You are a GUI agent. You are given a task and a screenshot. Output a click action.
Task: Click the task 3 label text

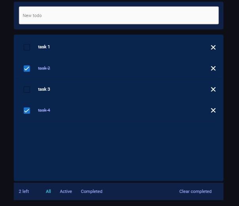tap(44, 89)
